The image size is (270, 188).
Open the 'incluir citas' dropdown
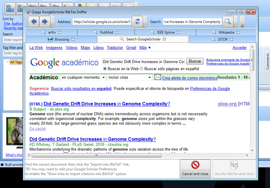click(129, 77)
